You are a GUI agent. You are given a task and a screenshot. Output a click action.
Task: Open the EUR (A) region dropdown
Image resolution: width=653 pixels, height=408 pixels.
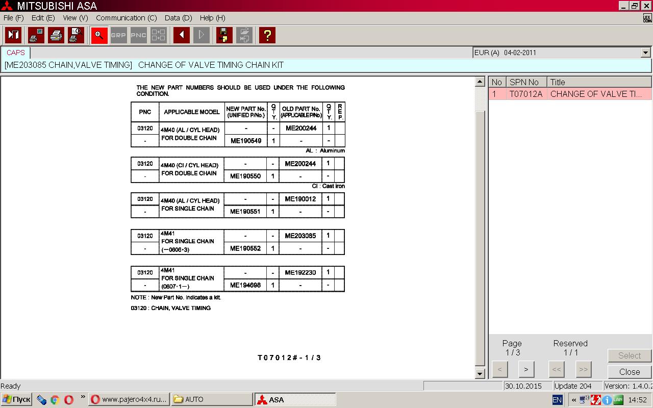click(x=645, y=53)
